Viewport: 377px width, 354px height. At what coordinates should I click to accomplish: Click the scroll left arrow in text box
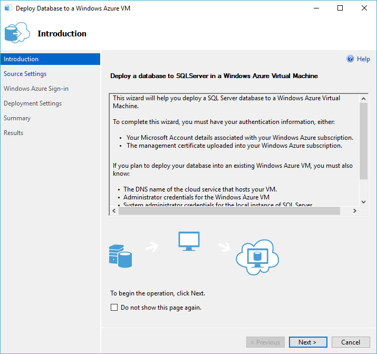coord(114,211)
